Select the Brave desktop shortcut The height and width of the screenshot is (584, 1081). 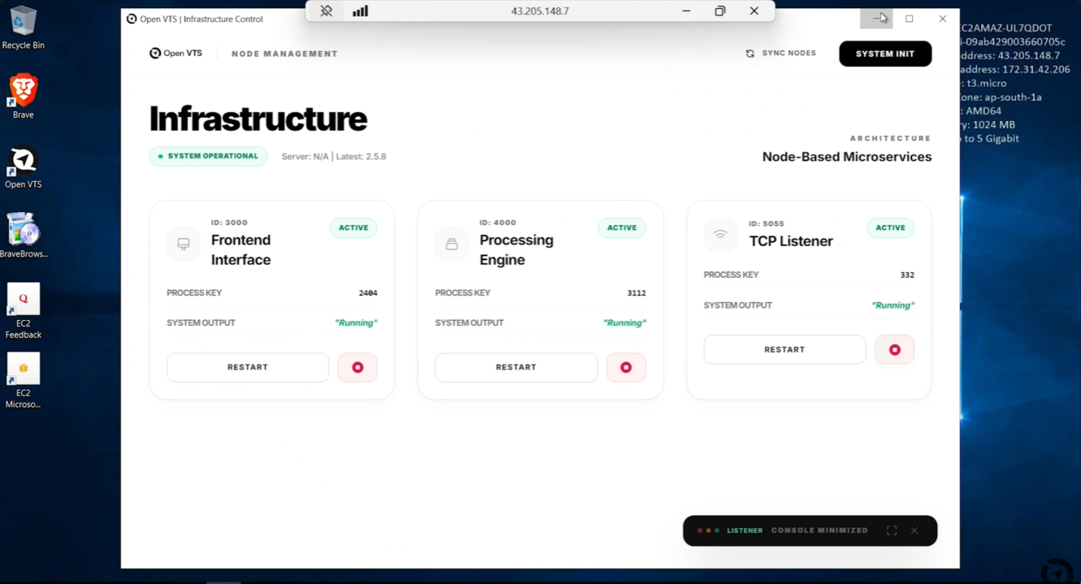point(24,97)
